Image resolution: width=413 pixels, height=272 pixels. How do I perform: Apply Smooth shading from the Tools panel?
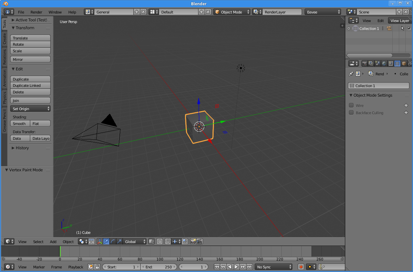click(20, 123)
